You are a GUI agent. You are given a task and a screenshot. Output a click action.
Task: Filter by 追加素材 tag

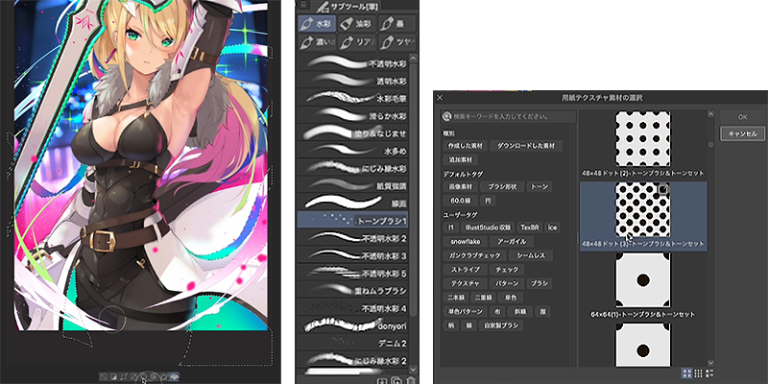[x=460, y=159]
